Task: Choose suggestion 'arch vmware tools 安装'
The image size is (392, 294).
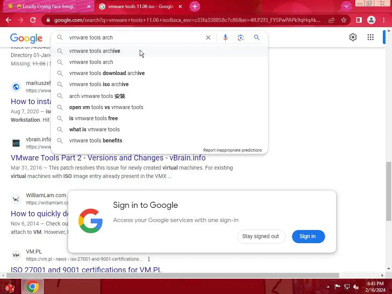Action: pyautogui.click(x=160, y=96)
